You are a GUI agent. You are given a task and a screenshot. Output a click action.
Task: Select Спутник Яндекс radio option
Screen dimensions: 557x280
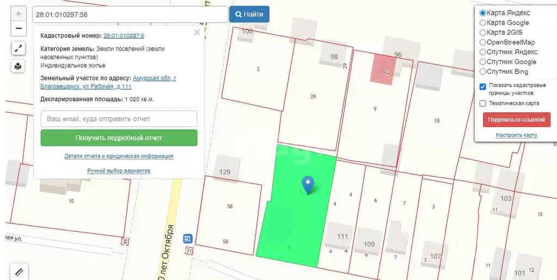[482, 52]
